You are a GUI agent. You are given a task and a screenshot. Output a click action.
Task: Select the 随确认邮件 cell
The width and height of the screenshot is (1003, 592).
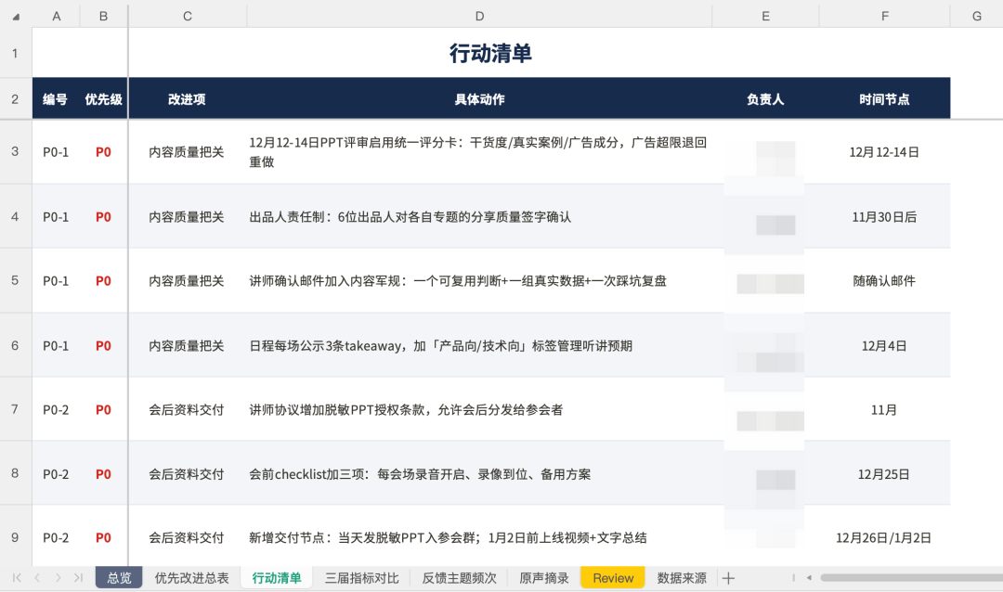point(885,280)
